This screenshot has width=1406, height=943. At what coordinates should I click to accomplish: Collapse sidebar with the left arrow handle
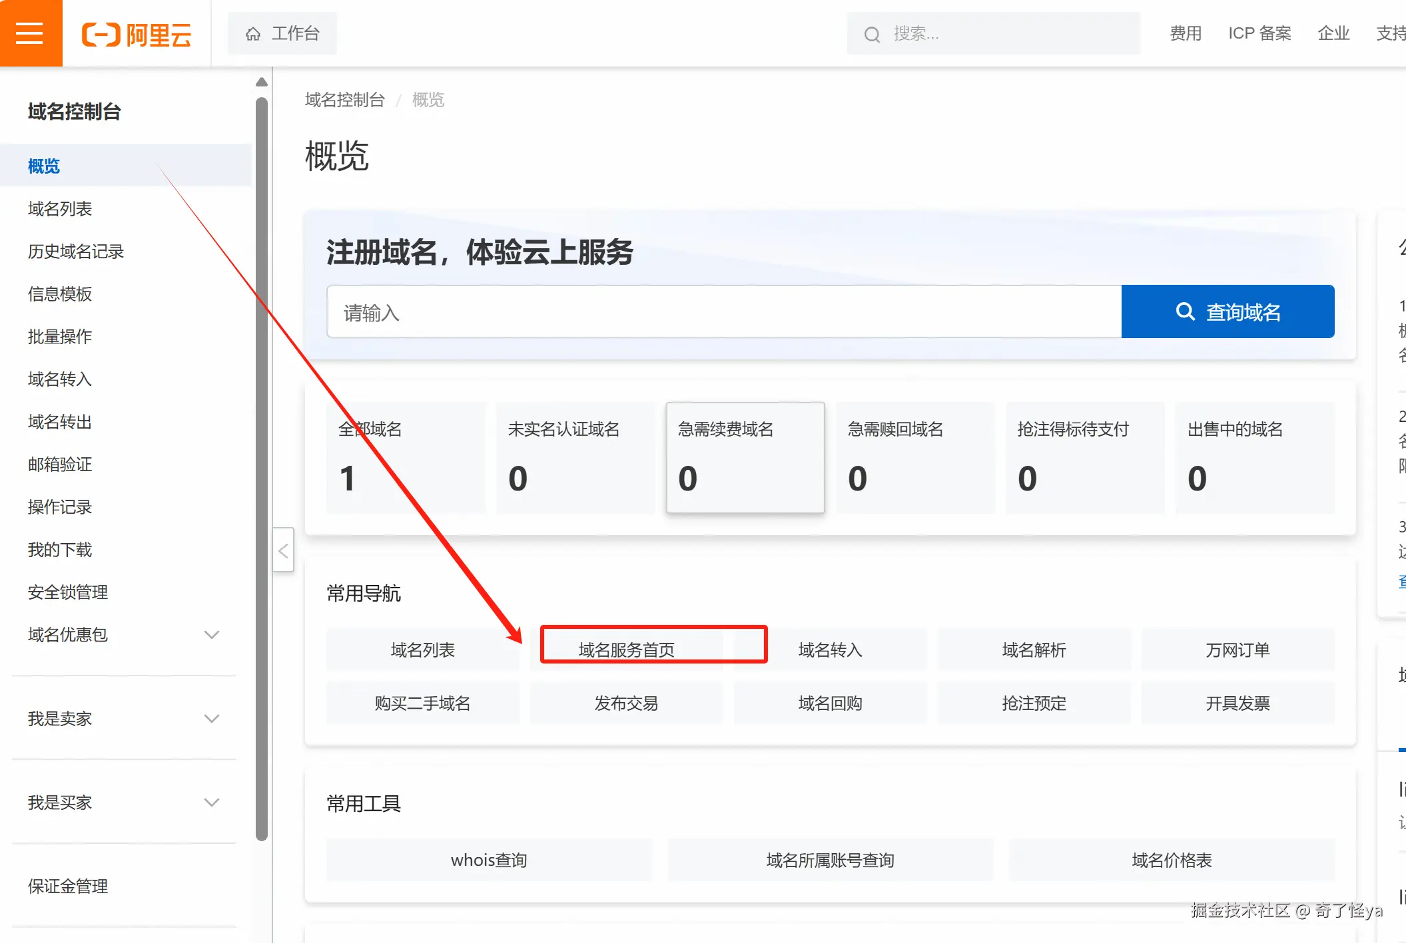(283, 550)
